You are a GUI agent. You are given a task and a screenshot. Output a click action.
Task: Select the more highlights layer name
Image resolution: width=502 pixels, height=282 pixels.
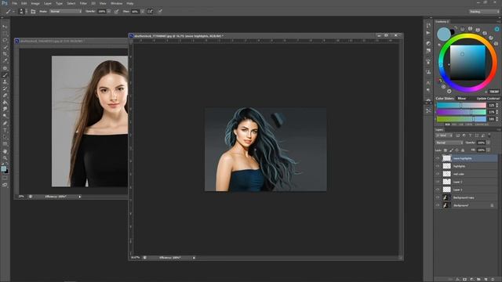pyautogui.click(x=462, y=158)
